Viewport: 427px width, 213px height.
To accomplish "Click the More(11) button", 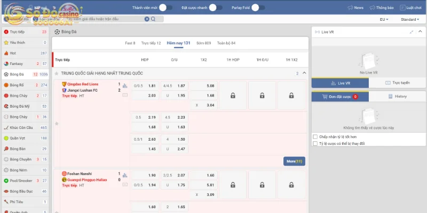I will click(x=294, y=161).
